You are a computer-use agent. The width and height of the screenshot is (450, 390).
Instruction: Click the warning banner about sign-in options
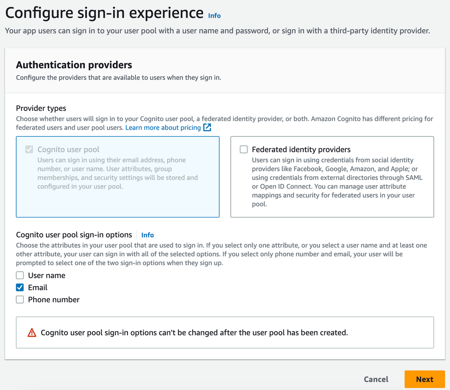click(225, 332)
